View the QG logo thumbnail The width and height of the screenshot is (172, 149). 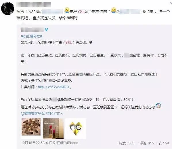76,129
